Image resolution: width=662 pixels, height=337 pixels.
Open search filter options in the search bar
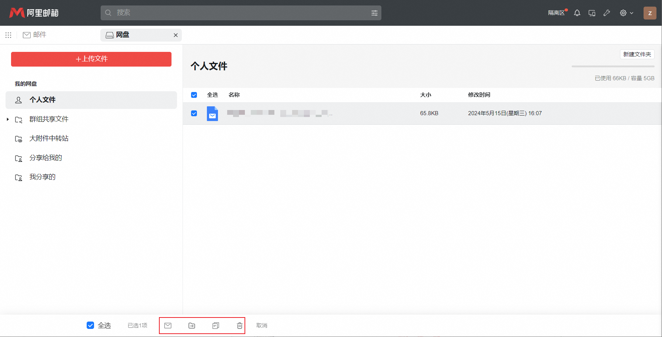pyautogui.click(x=374, y=13)
